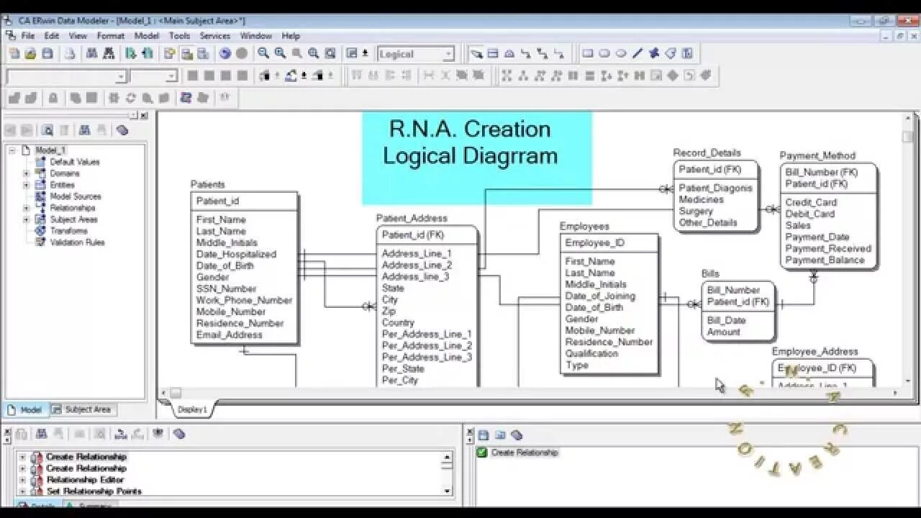Choose the ellipse drawing shape tool
Screen dimensions: 921x518
pos(620,53)
